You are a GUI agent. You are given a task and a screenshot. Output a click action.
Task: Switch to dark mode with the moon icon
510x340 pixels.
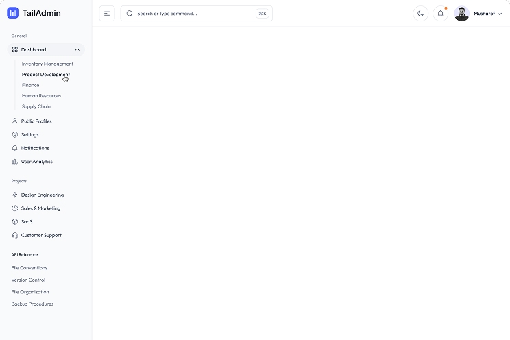click(421, 13)
